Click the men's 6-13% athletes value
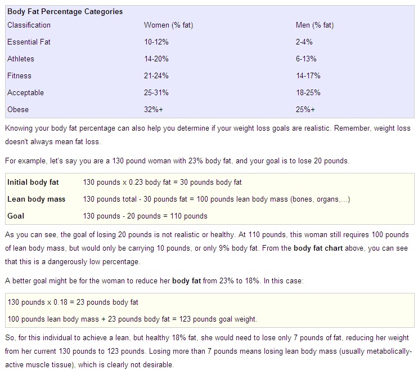Screen dimensions: 418x374 (x=306, y=59)
